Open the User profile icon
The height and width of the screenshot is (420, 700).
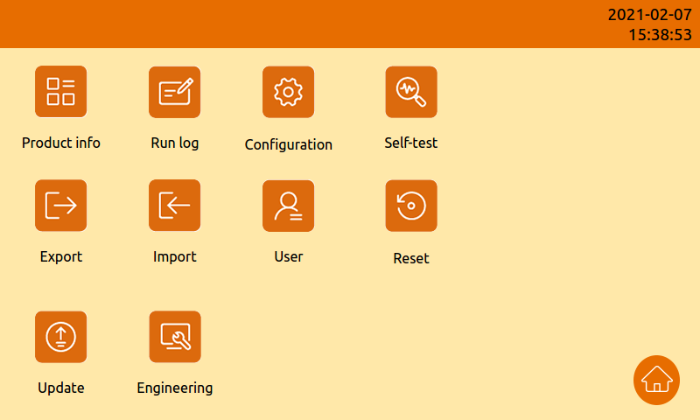[289, 206]
